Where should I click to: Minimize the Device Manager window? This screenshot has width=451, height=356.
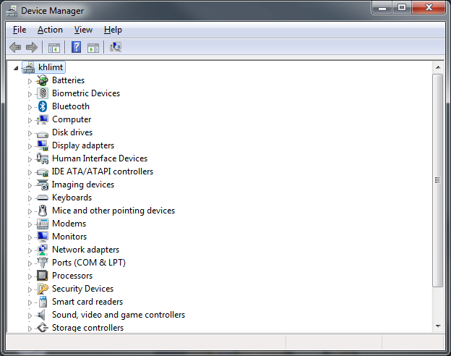point(382,7)
